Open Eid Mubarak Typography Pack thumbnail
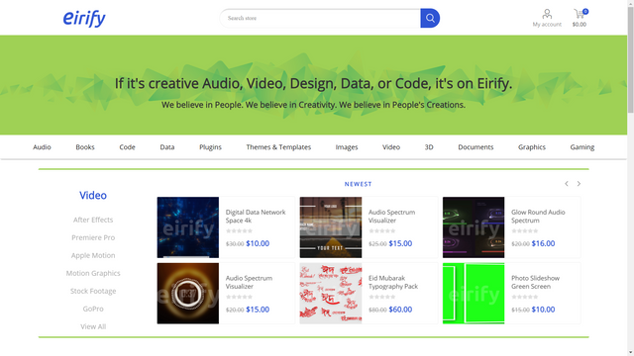 331,294
